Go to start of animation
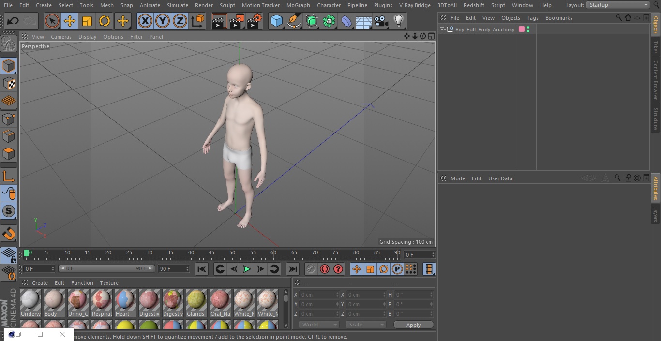661x341 pixels. click(x=202, y=269)
